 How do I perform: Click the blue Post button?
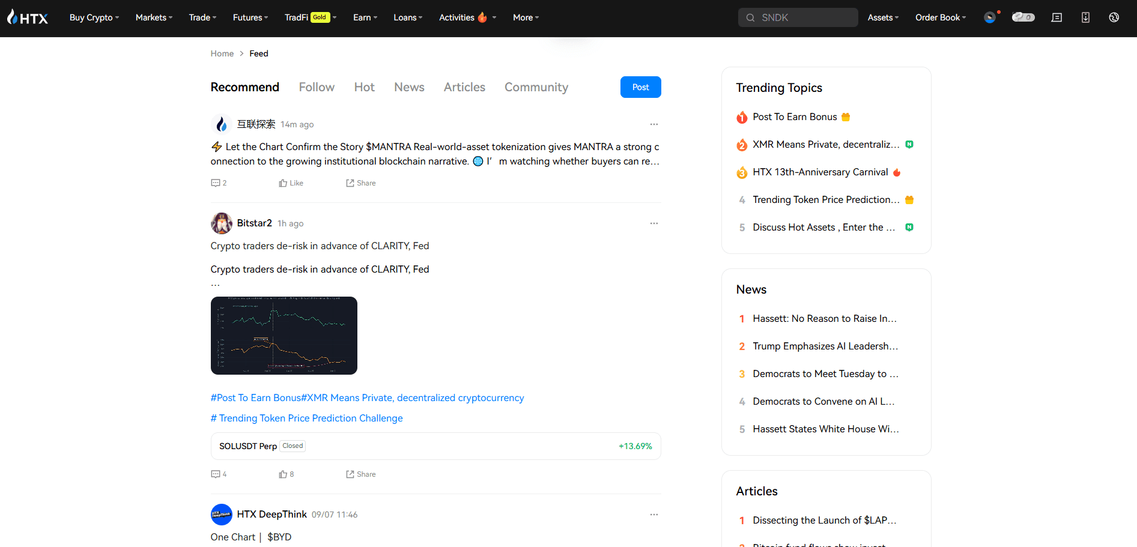pos(640,87)
